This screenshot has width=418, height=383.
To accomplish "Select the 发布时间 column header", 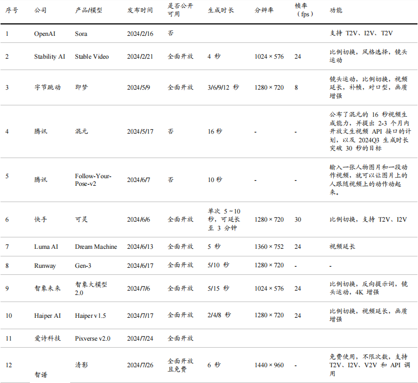I will [140, 10].
